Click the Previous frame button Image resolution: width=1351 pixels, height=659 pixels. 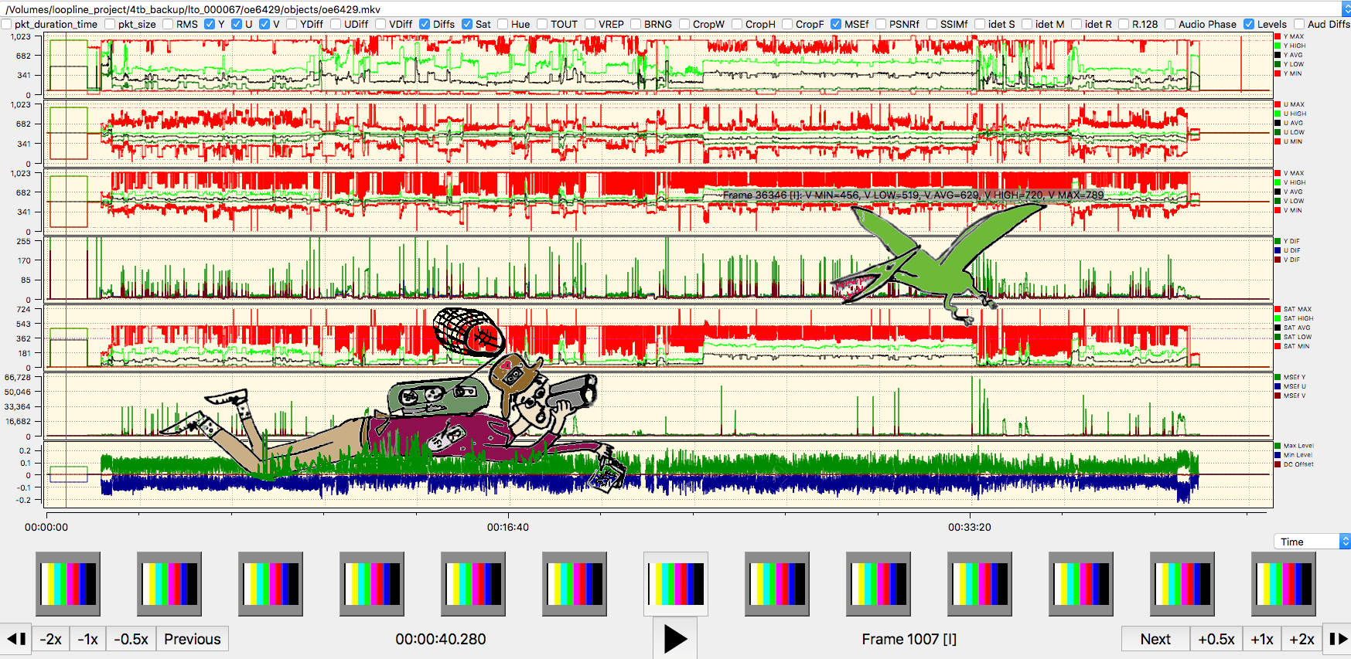click(x=192, y=639)
